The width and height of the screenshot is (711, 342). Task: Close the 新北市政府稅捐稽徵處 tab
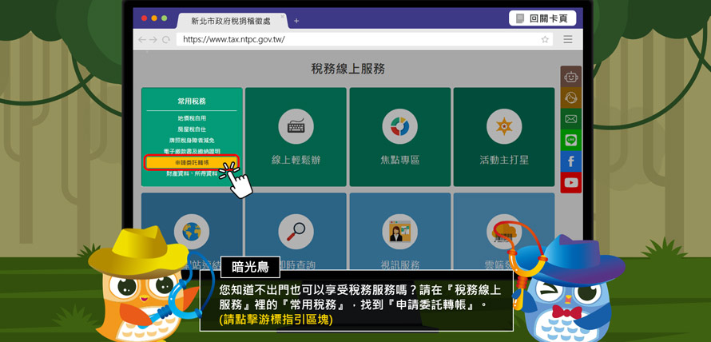(283, 16)
